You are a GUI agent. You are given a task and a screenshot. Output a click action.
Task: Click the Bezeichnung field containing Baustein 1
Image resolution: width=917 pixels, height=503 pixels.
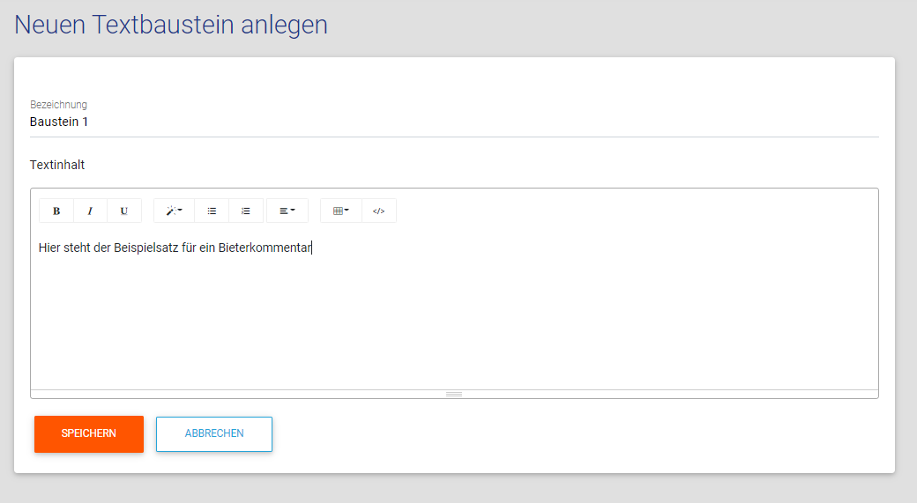[x=453, y=122]
